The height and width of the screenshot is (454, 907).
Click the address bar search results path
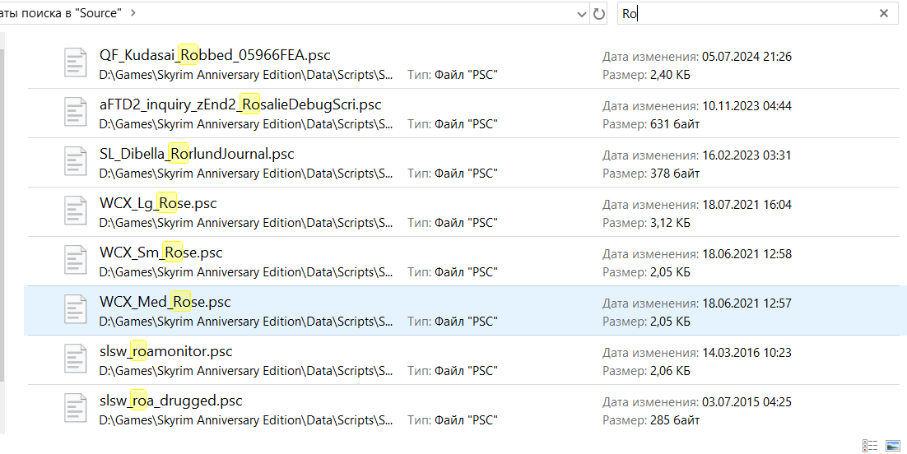tap(61, 12)
